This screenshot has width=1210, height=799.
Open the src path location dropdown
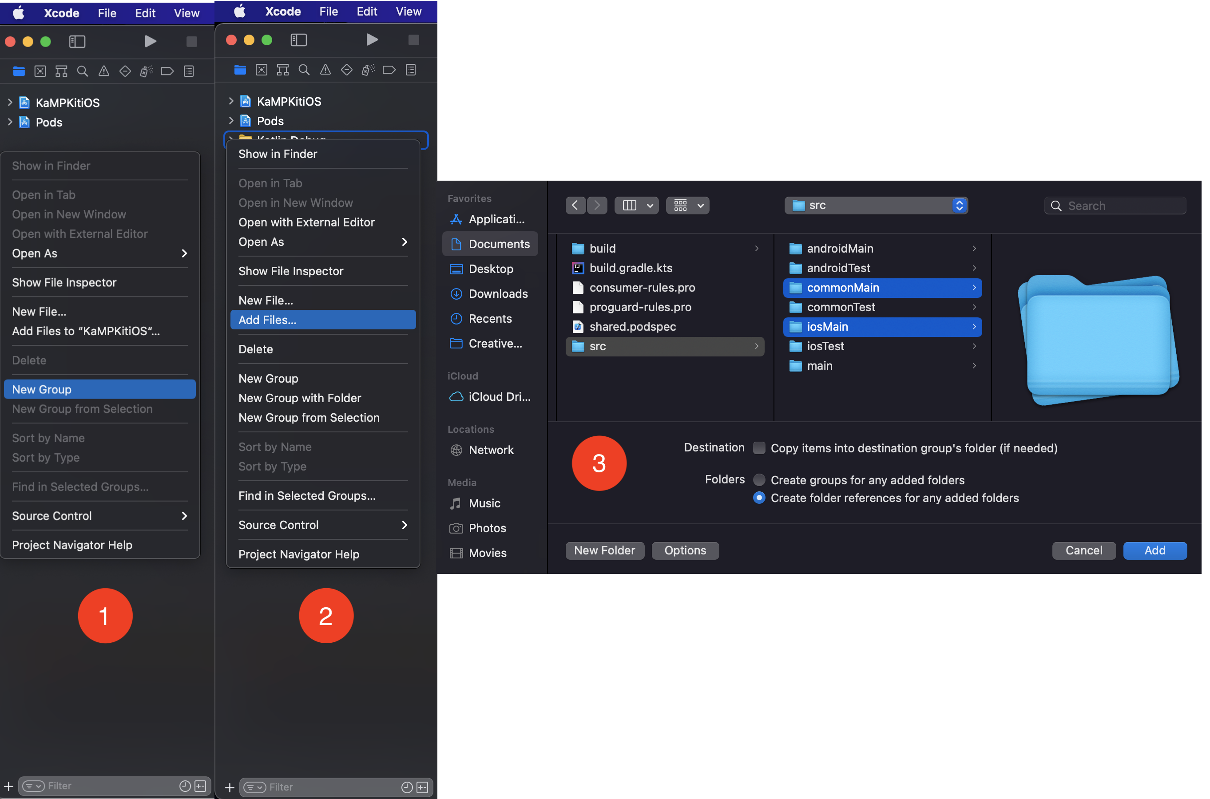point(876,206)
